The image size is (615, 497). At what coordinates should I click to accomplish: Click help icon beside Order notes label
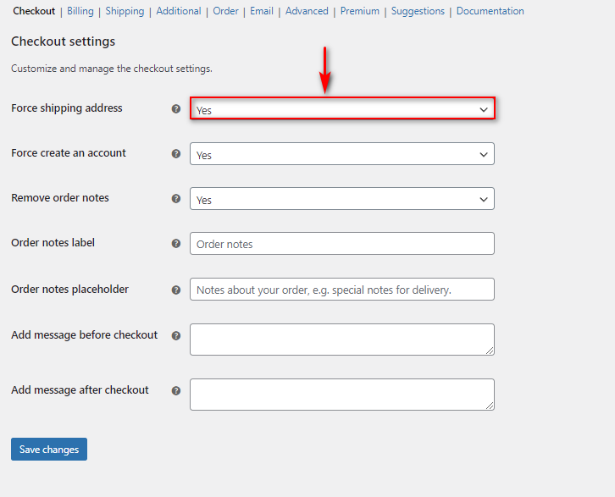click(176, 244)
